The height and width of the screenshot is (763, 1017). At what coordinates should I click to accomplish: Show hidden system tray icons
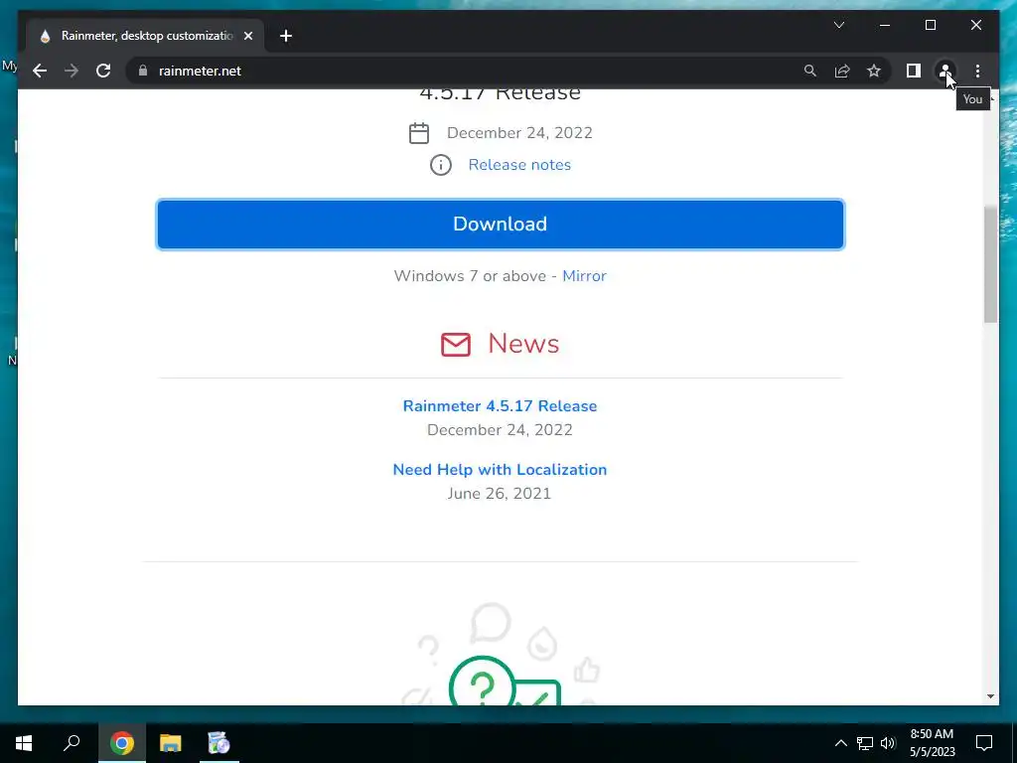click(x=840, y=743)
